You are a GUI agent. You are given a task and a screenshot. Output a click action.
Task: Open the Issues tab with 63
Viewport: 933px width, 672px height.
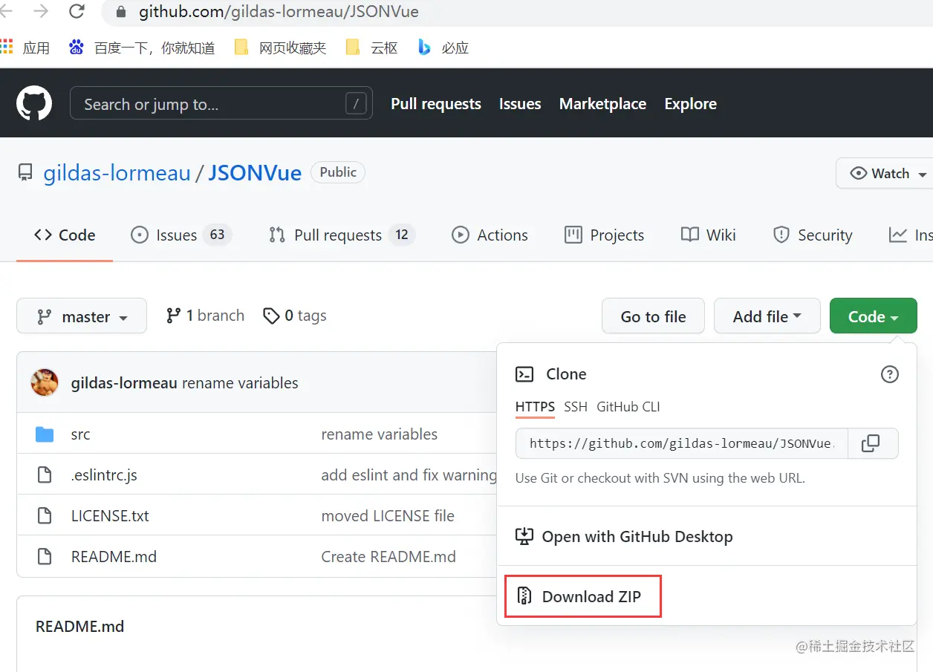coord(181,235)
